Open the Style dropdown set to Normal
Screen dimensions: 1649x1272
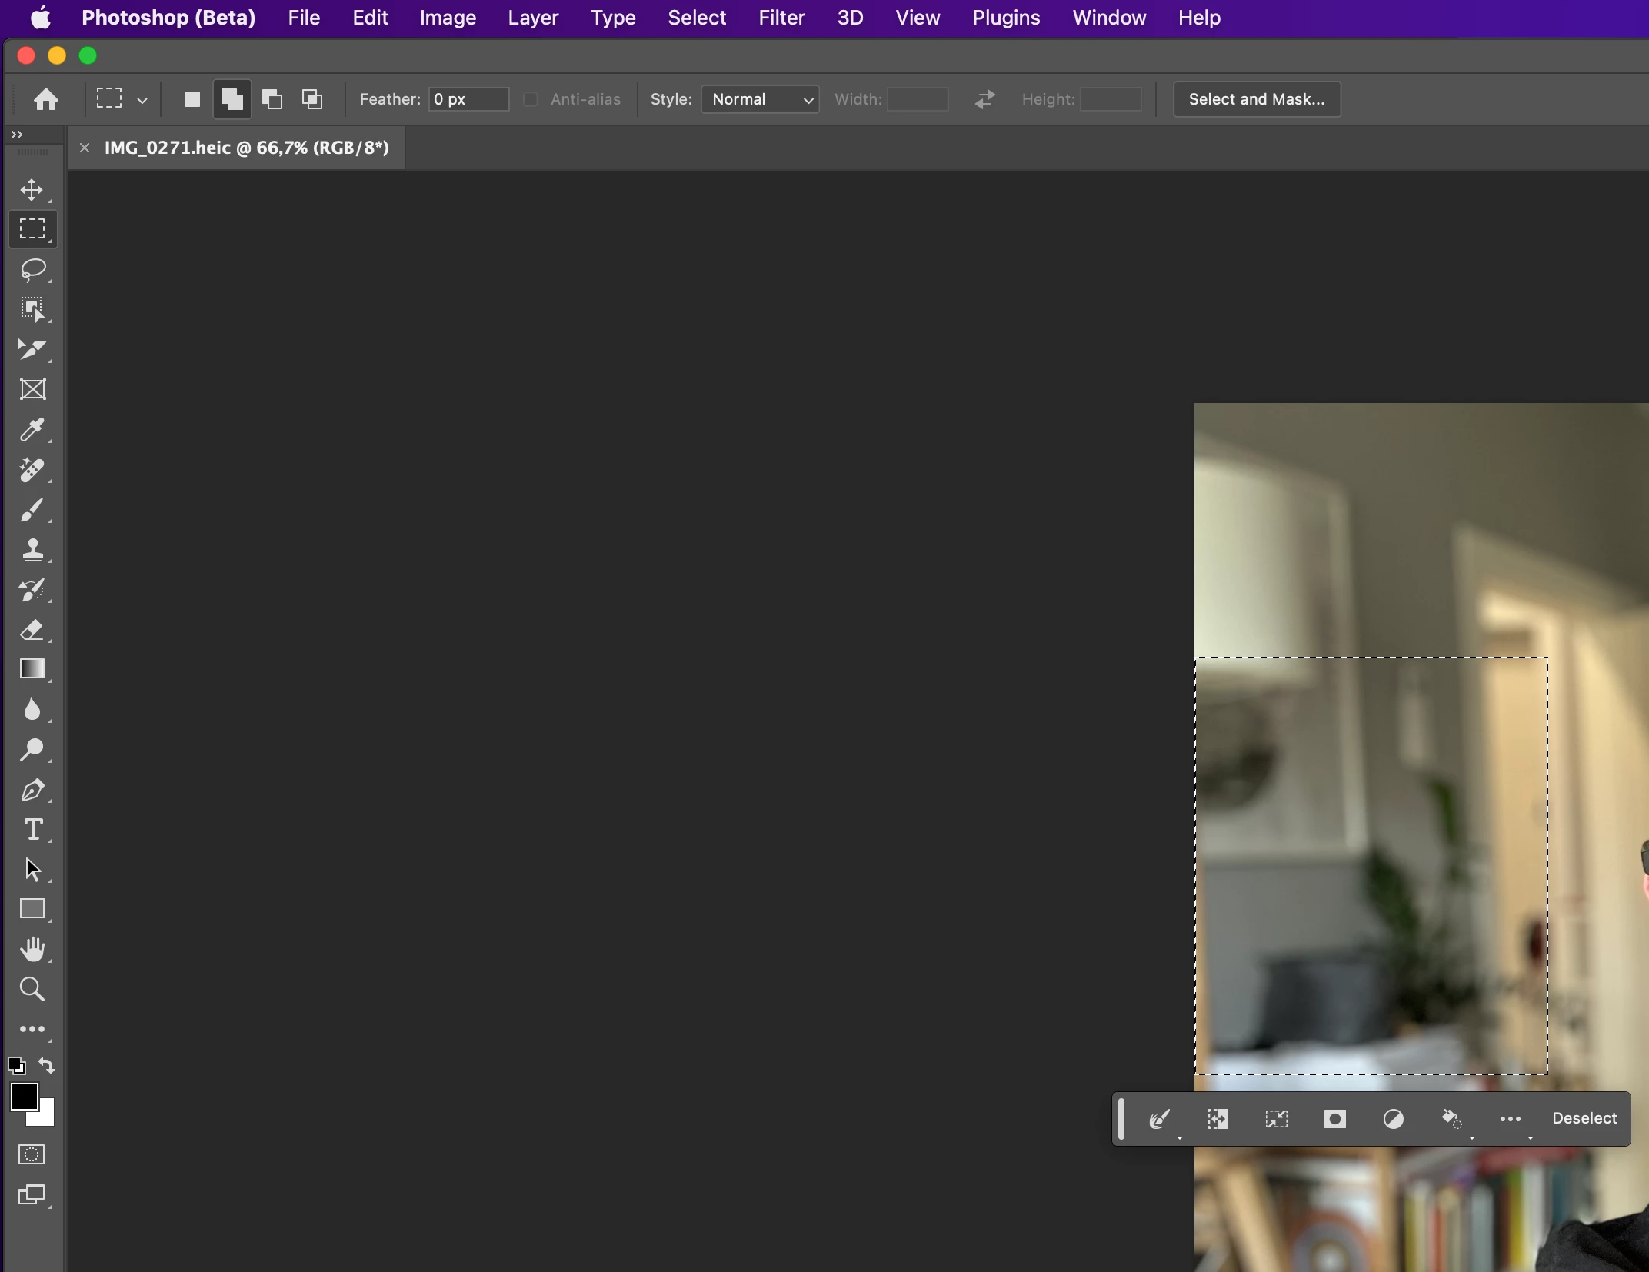[x=760, y=99]
